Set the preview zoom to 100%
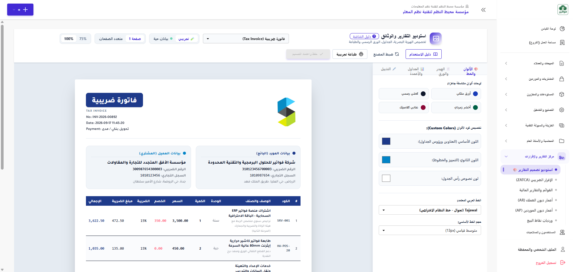This screenshot has width=573, height=272. point(69,39)
